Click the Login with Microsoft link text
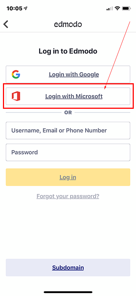The width and height of the screenshot is (136, 296). tap(74, 96)
